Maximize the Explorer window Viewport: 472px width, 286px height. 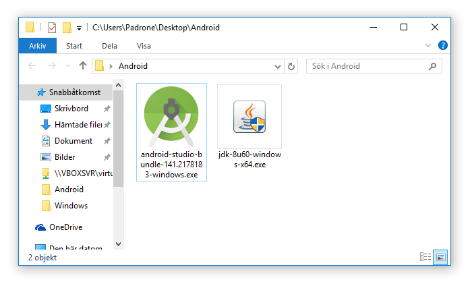pyautogui.click(x=404, y=28)
